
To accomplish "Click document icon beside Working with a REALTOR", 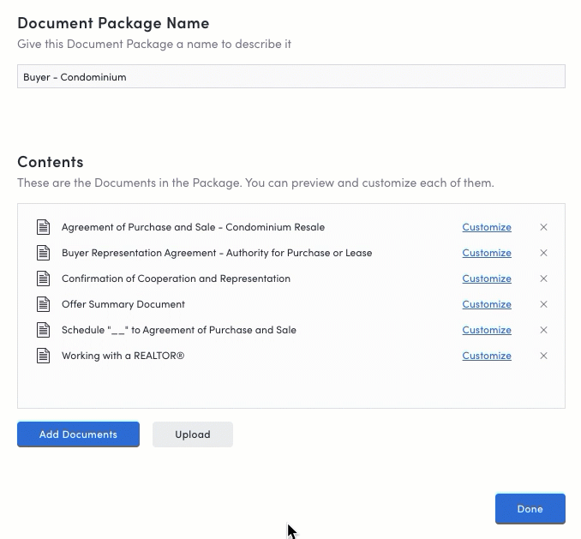I will [x=43, y=356].
